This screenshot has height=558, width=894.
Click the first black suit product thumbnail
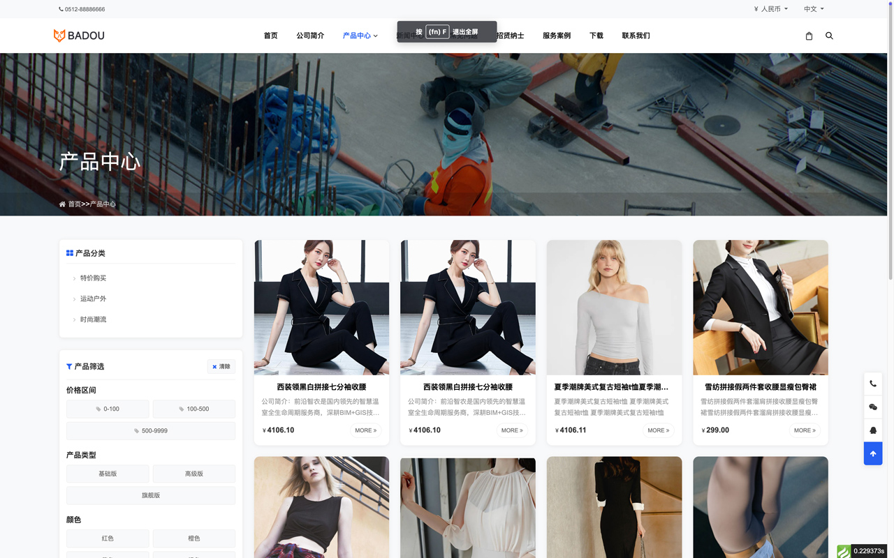pyautogui.click(x=321, y=307)
